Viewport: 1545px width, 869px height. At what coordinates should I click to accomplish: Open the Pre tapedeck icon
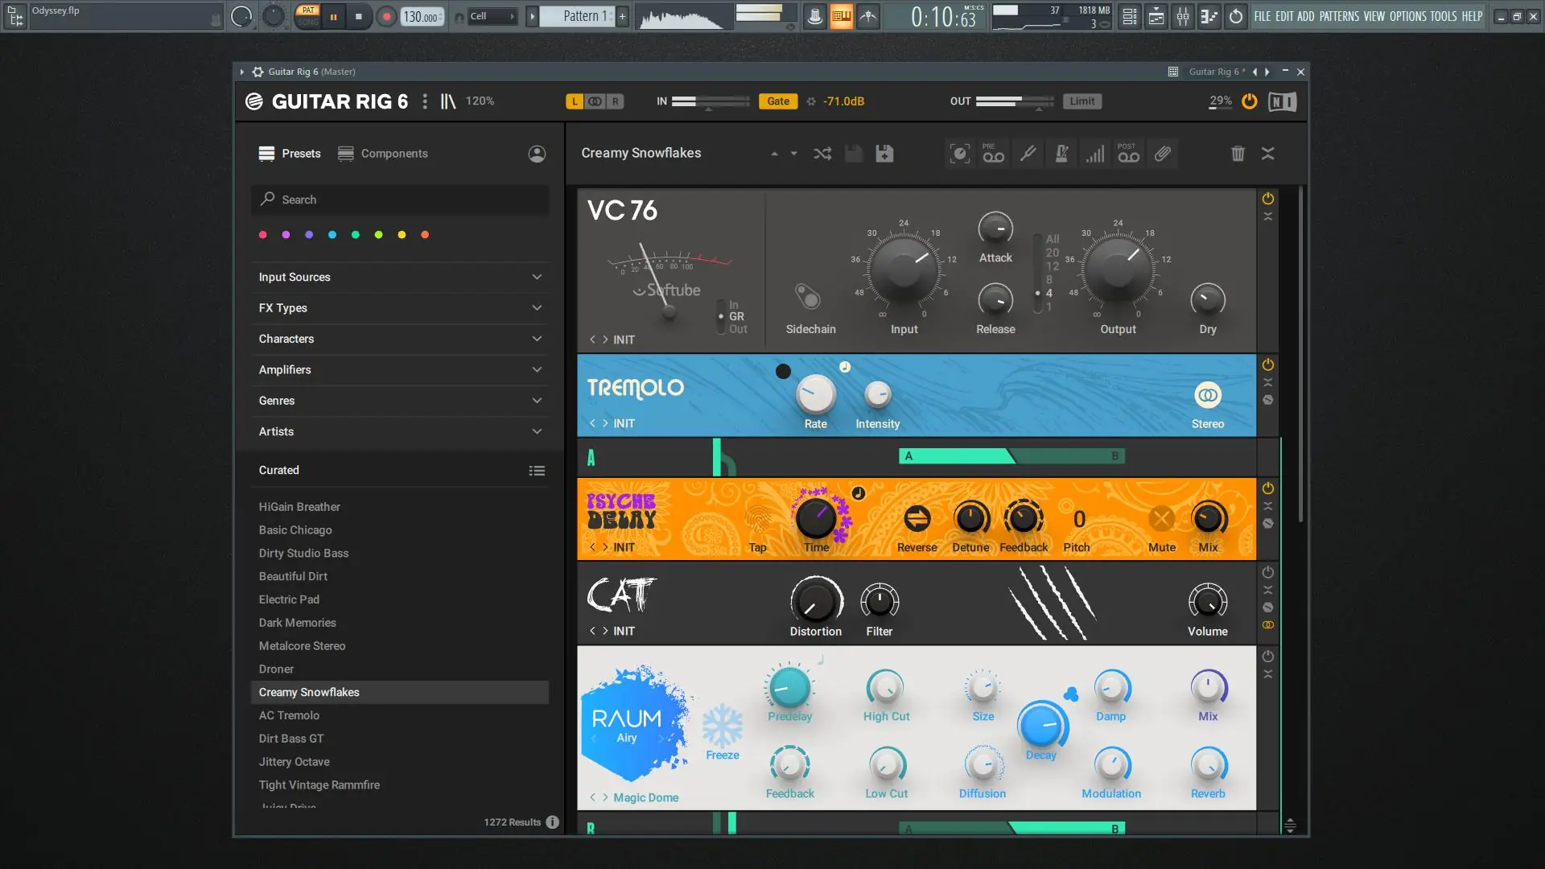(x=993, y=154)
